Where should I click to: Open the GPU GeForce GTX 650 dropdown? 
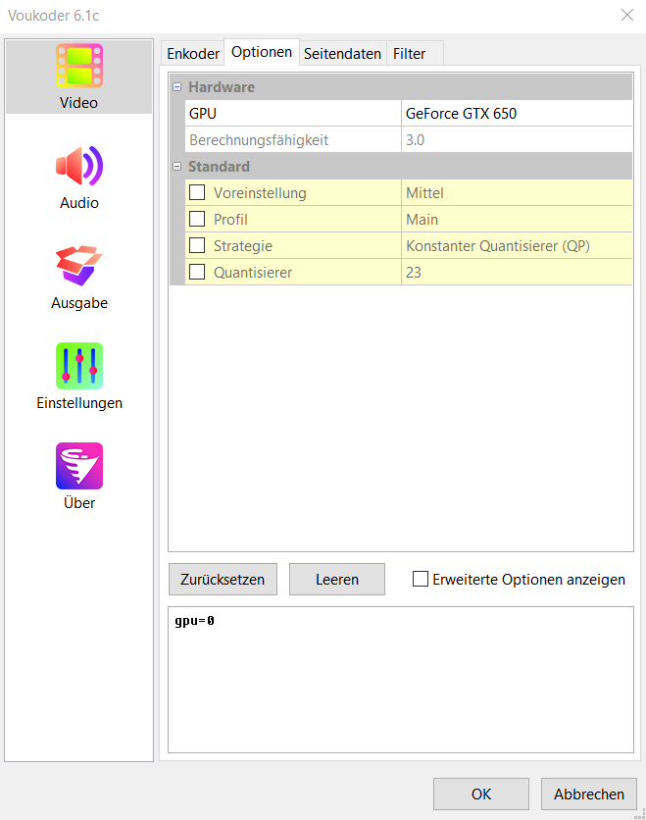coord(517,114)
